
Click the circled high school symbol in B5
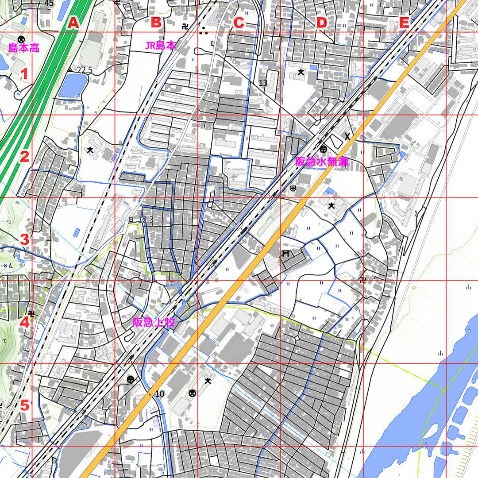point(192,393)
